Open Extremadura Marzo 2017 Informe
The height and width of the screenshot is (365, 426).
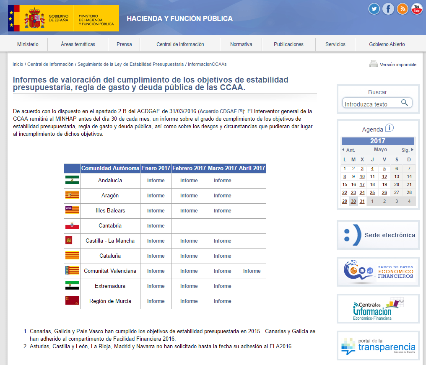(223, 286)
